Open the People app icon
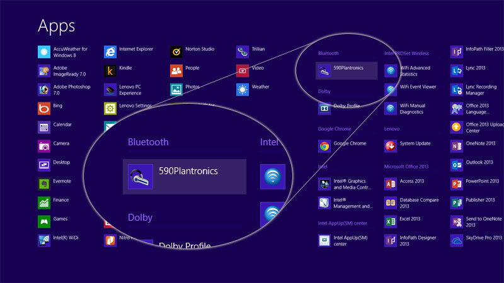The width and height of the screenshot is (504, 283). pos(176,71)
